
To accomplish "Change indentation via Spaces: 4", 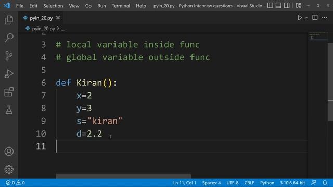I will pyautogui.click(x=211, y=183).
